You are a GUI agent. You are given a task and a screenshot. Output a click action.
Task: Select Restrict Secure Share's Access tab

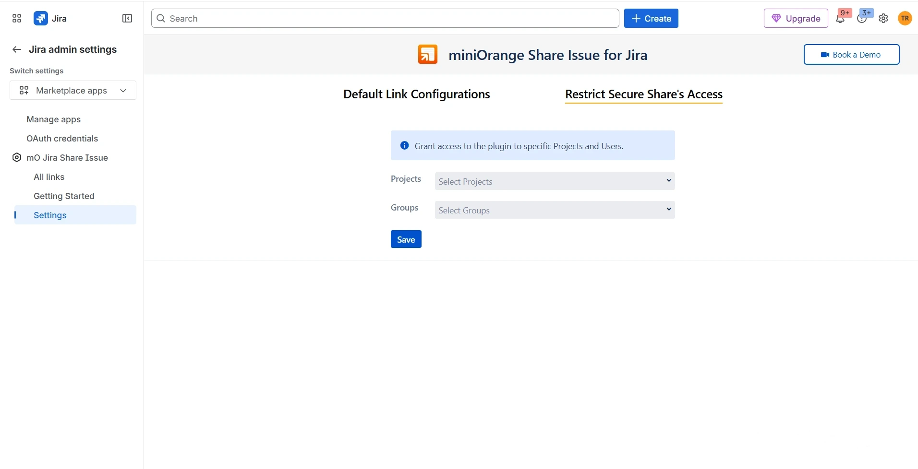point(644,94)
